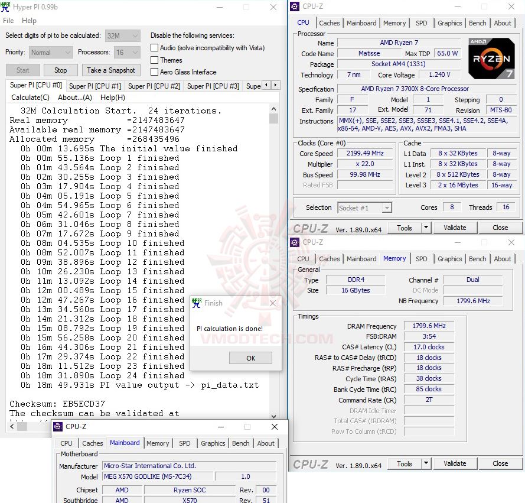Screen dimensions: 525x503
Task: Open Bench tab in top CPU-Z window
Action: (477, 23)
